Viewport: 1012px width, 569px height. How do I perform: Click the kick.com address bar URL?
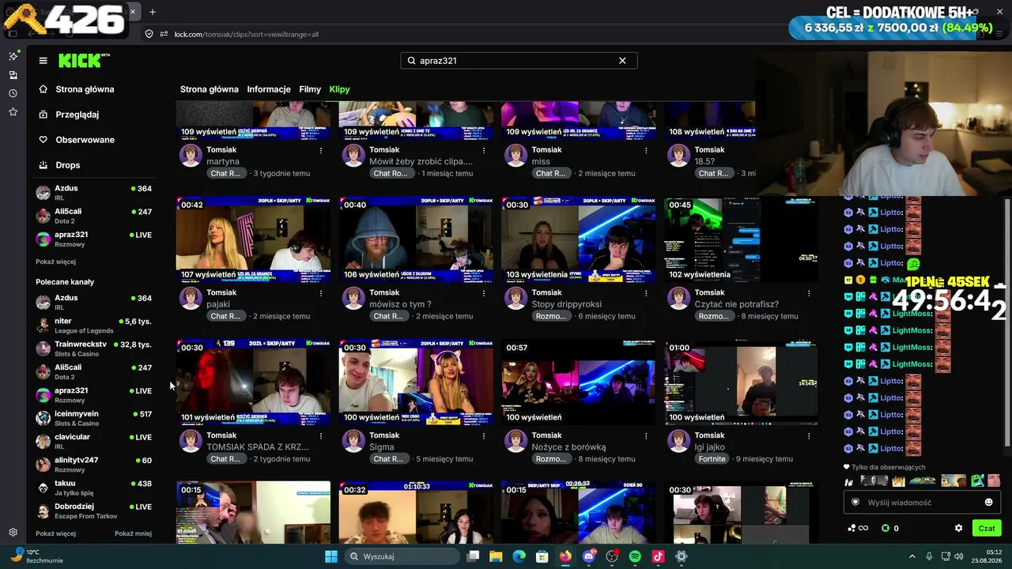pos(247,34)
